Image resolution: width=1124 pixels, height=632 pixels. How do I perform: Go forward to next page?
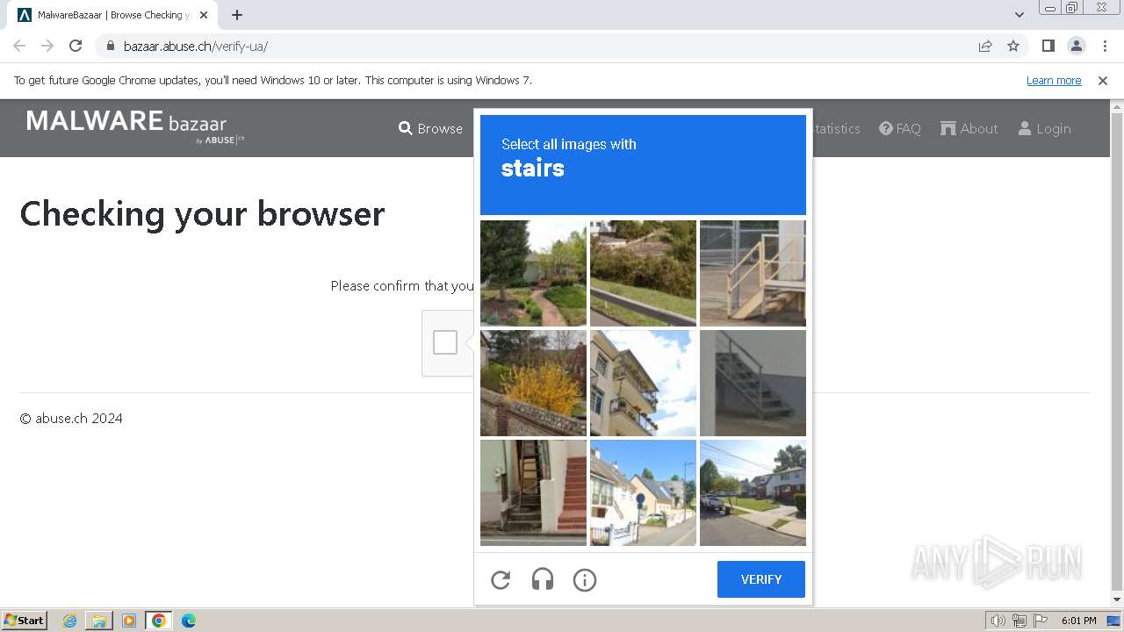(47, 46)
